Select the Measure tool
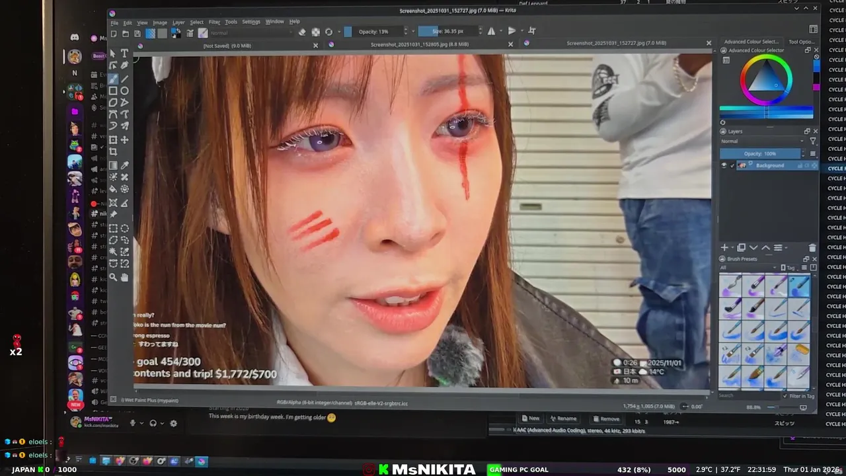 124,203
